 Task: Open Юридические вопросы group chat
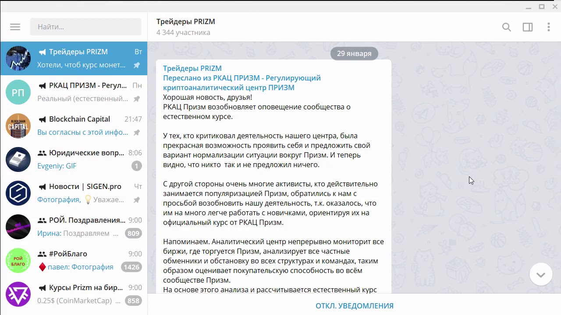tap(74, 160)
